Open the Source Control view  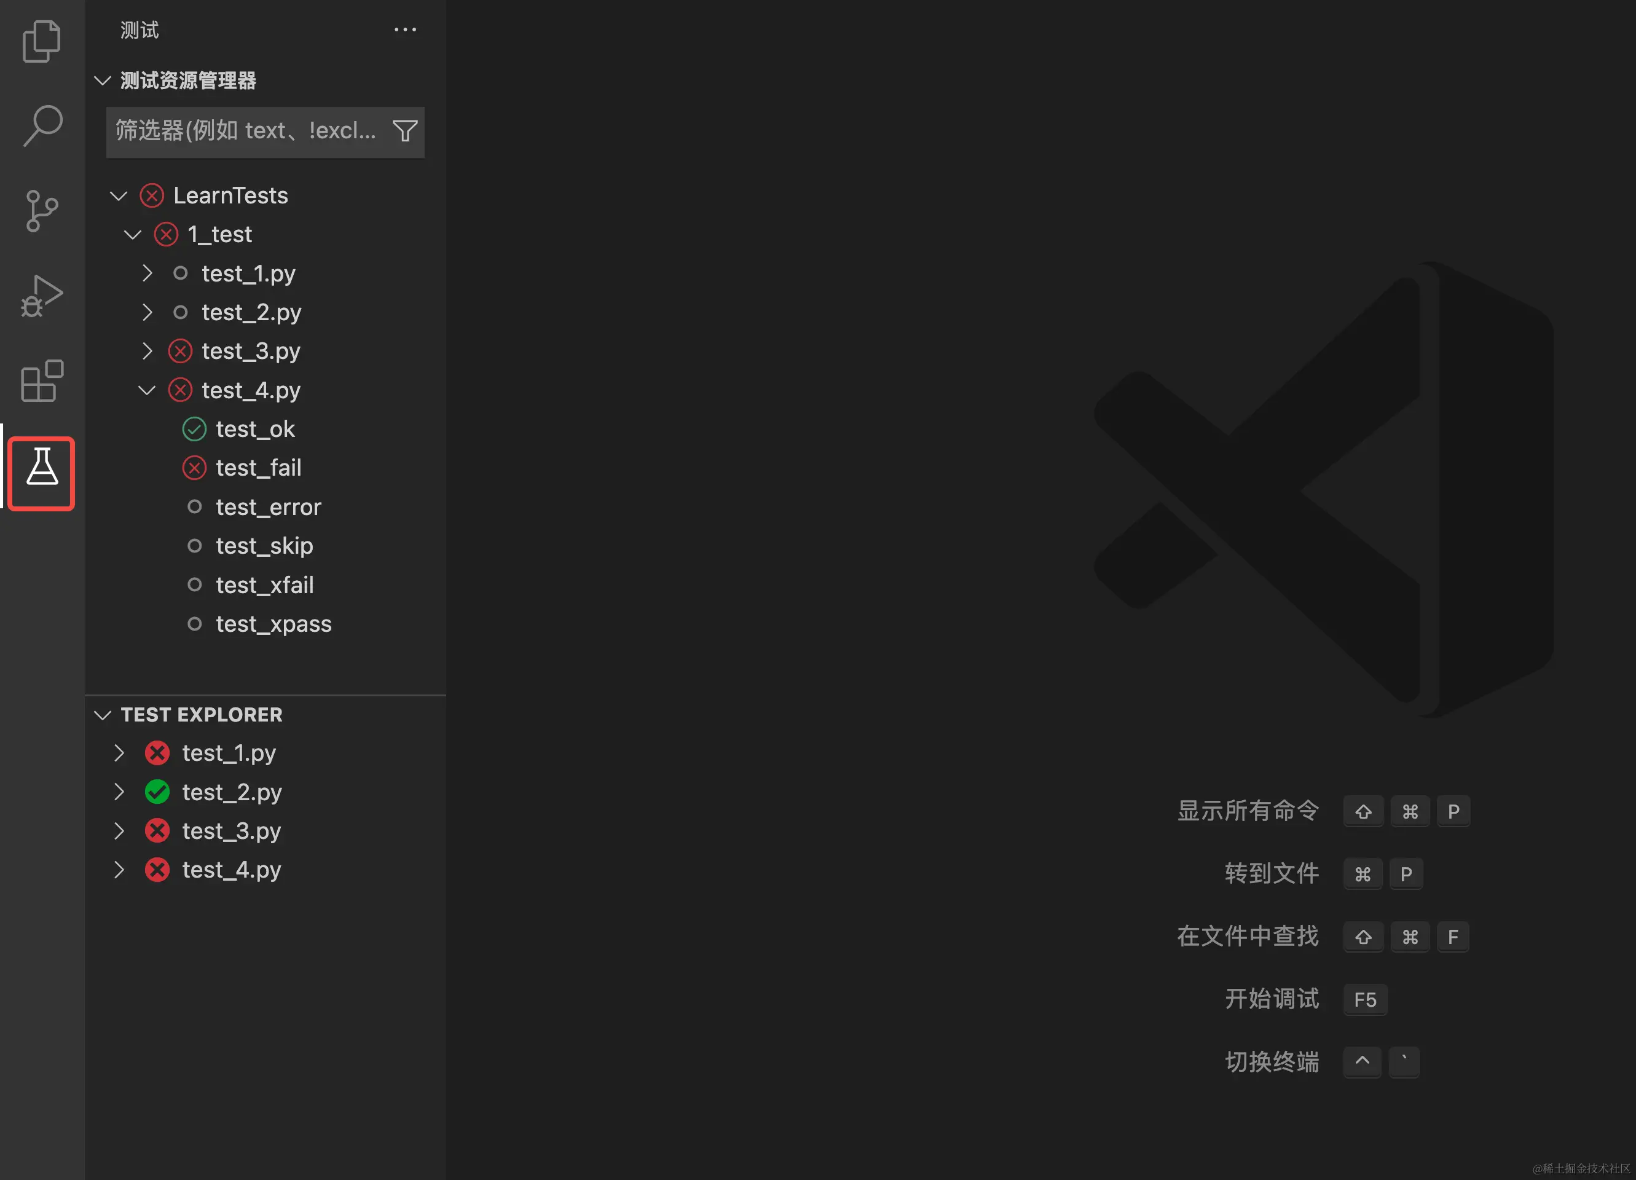(42, 211)
